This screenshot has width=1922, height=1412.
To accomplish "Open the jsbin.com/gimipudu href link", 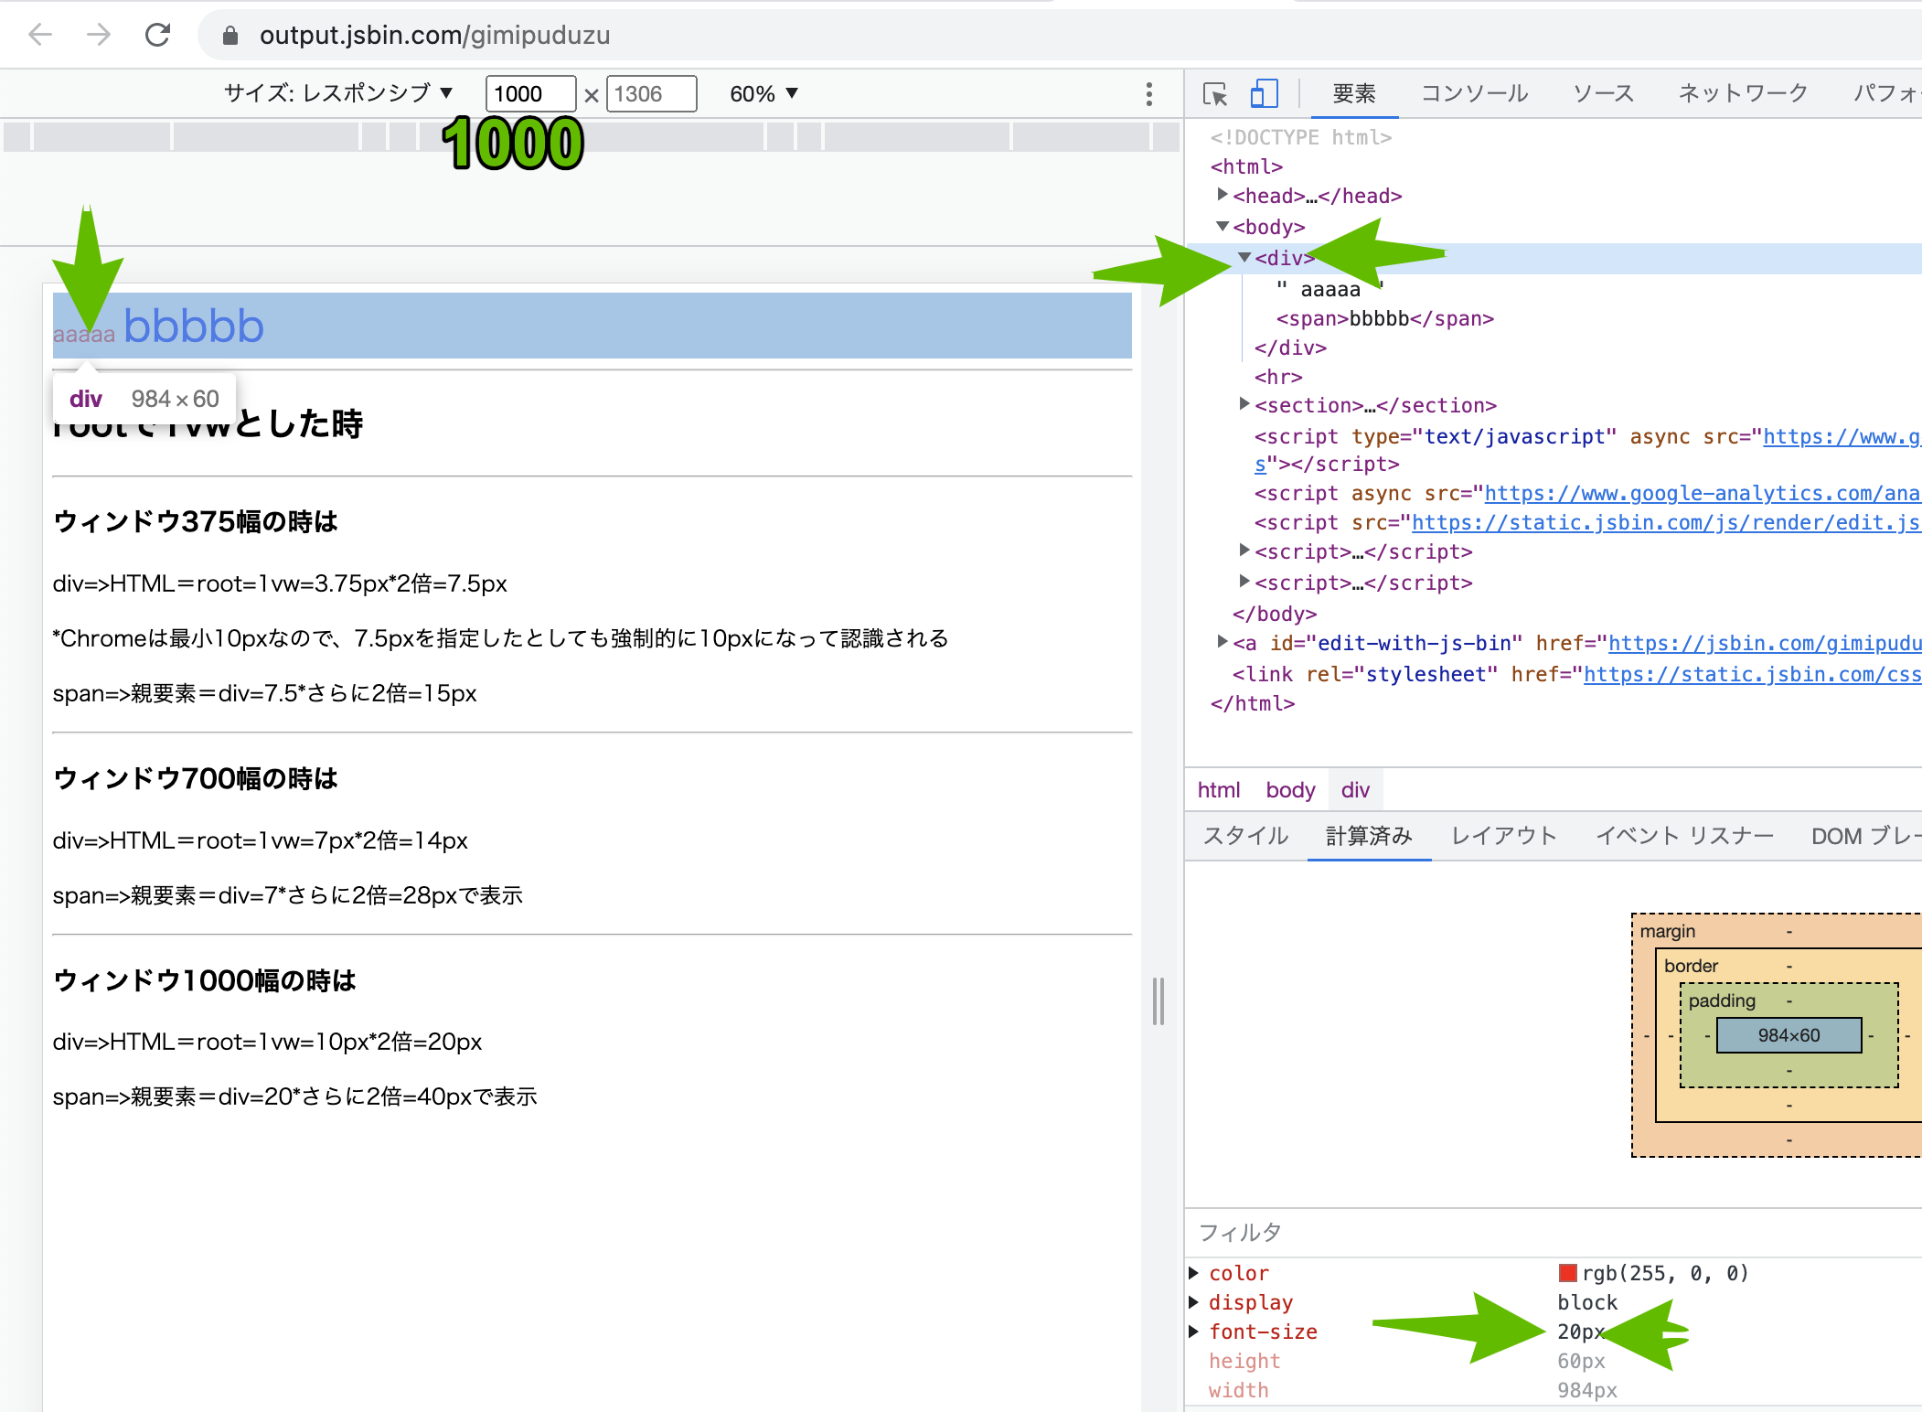I will coord(1764,644).
